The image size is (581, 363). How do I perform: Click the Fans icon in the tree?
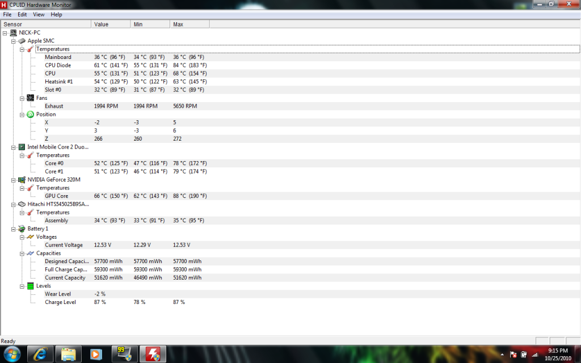coord(31,98)
